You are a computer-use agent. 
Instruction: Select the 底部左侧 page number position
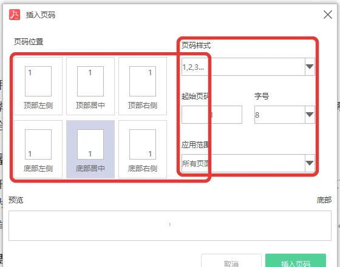click(x=38, y=149)
